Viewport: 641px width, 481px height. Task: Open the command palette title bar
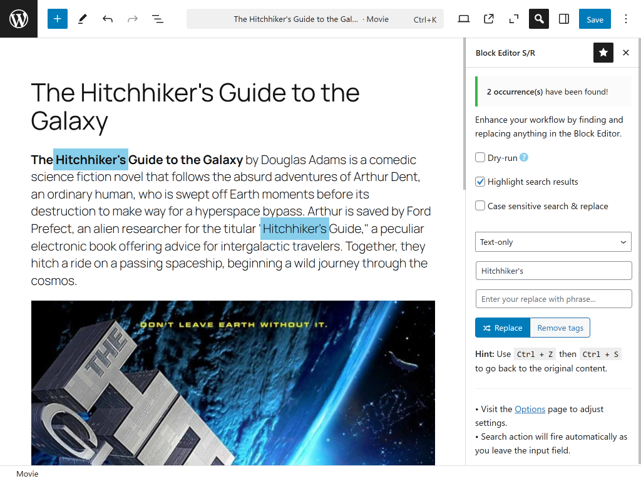click(x=315, y=19)
